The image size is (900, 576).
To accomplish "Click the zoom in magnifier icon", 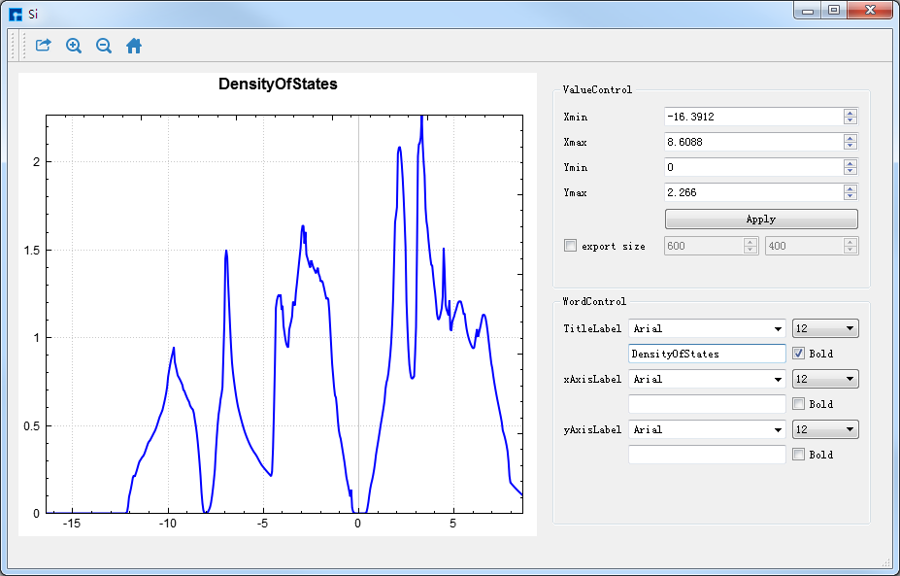I will [74, 46].
